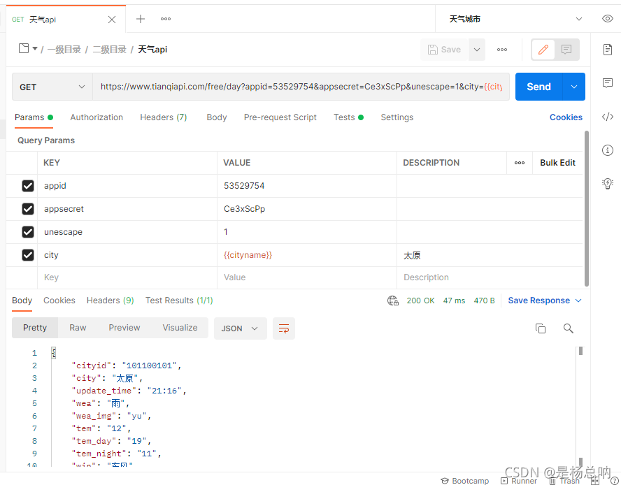Click the request URL input field
621x485 pixels.
(x=301, y=87)
